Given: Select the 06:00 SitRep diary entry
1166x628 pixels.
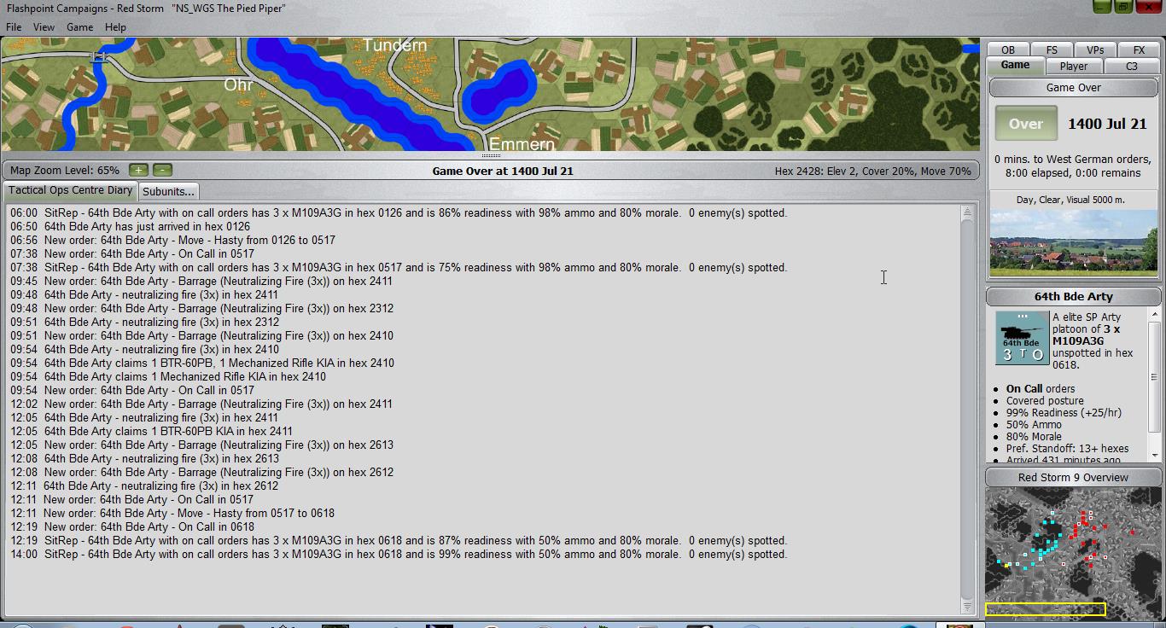Looking at the screenshot, I should [x=399, y=212].
